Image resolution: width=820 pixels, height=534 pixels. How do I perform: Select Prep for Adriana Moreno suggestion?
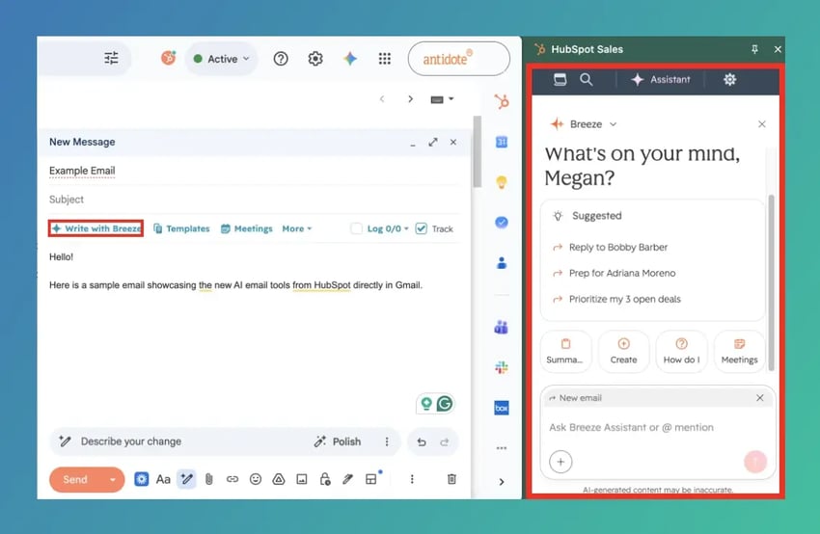pyautogui.click(x=622, y=274)
